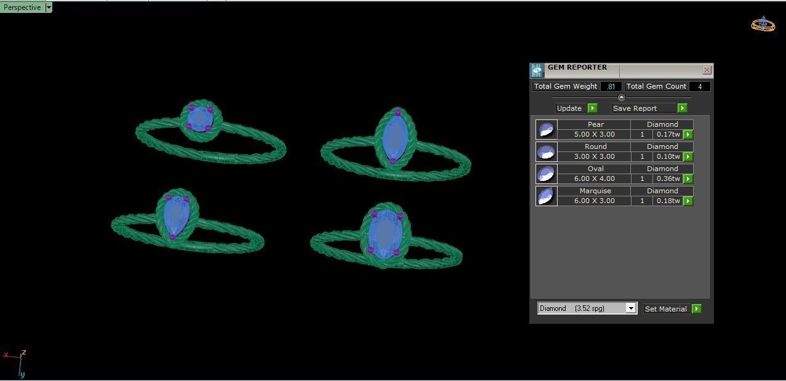The image size is (786, 381).
Task: Click the 'Total Gem Weight' label
Action: [x=566, y=86]
